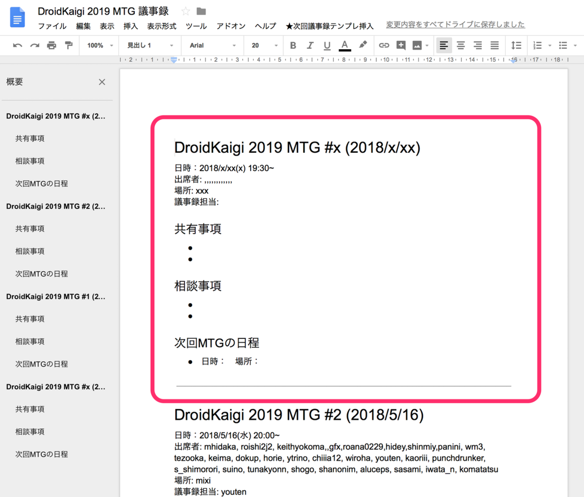Print the document
The width and height of the screenshot is (584, 497).
pos(52,45)
